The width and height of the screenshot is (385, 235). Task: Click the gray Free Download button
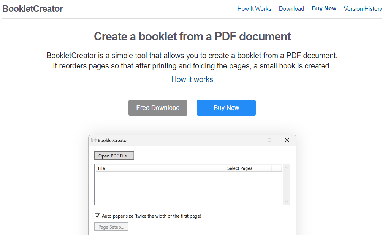pyautogui.click(x=158, y=108)
